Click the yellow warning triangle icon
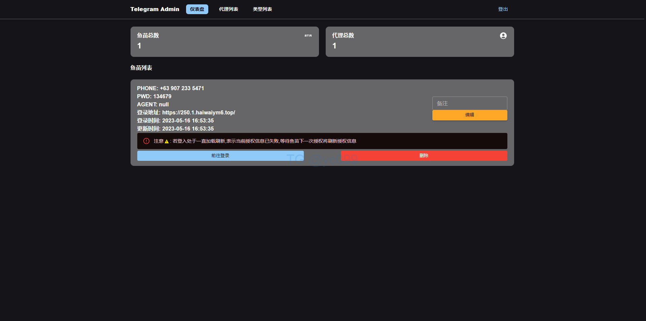The width and height of the screenshot is (646, 321). click(x=167, y=141)
